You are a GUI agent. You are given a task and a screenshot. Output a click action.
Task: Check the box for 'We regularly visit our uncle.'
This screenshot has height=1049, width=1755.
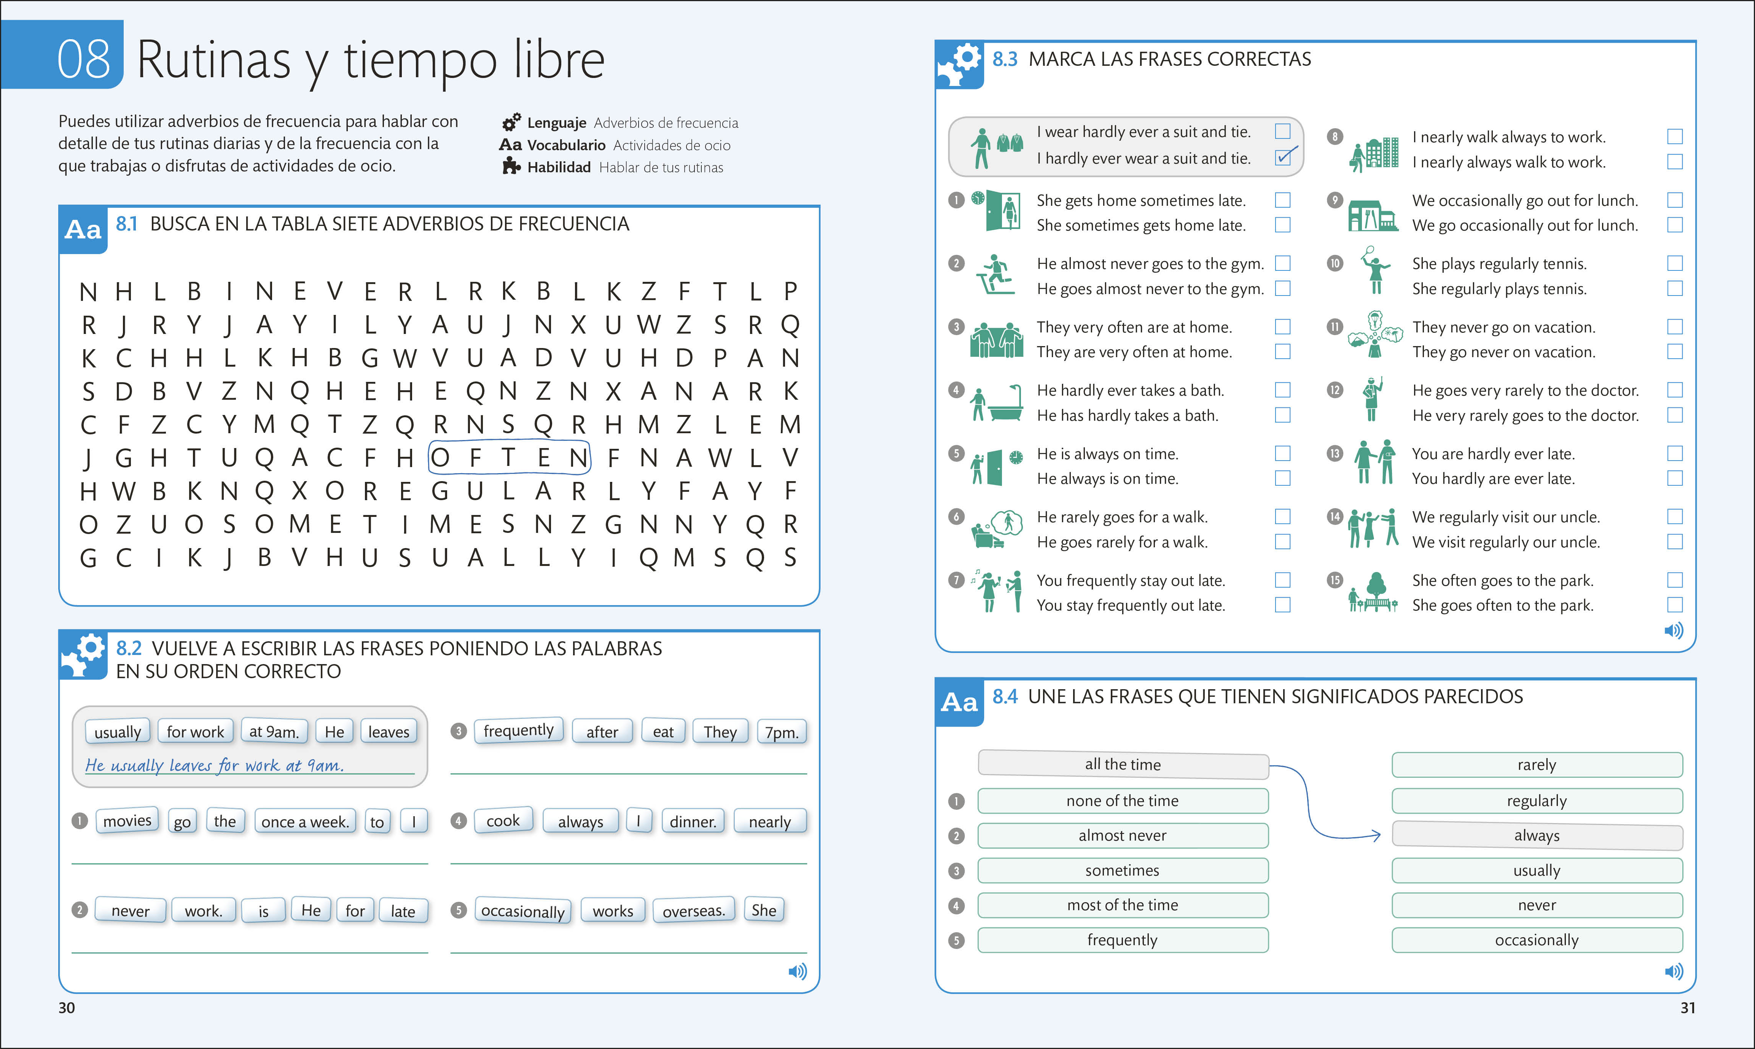pyautogui.click(x=1674, y=517)
